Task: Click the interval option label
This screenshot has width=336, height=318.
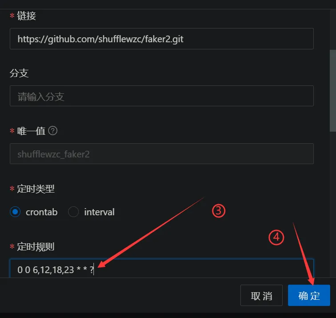Action: point(99,212)
